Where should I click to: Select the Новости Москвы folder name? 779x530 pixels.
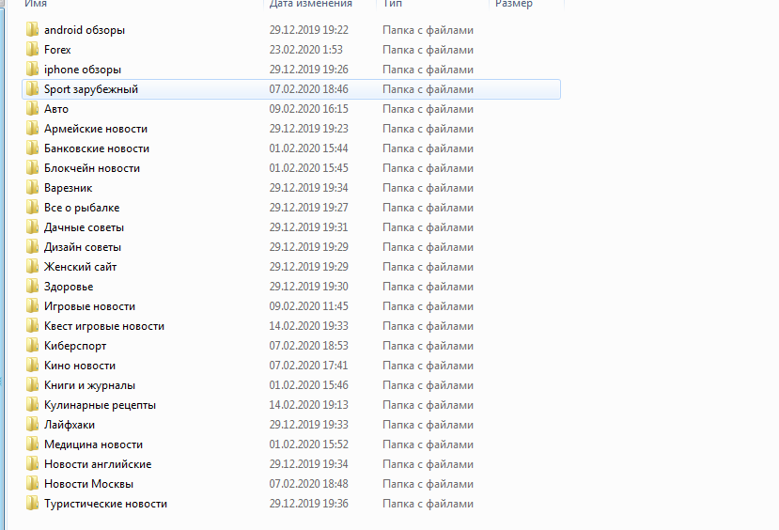coord(89,484)
